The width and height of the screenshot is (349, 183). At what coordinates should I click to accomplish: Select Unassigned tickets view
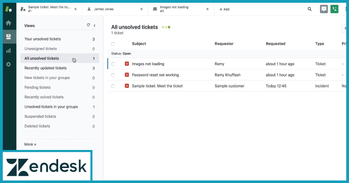(60, 49)
